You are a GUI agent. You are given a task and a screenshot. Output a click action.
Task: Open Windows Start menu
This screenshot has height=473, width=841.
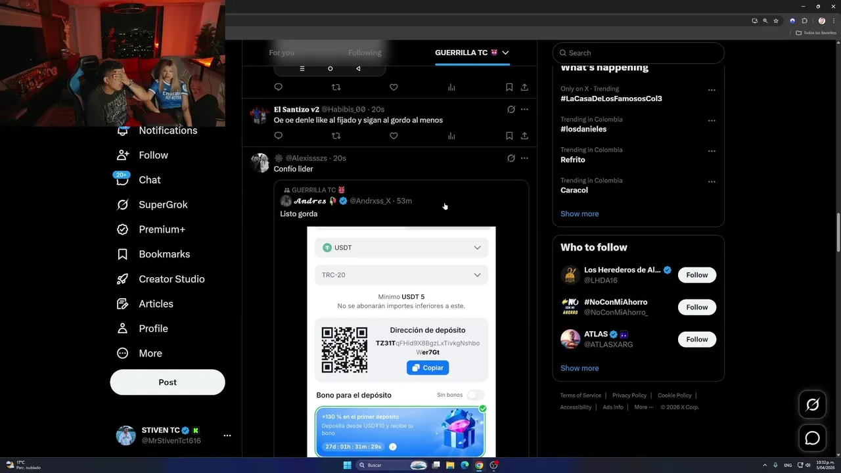click(x=347, y=465)
